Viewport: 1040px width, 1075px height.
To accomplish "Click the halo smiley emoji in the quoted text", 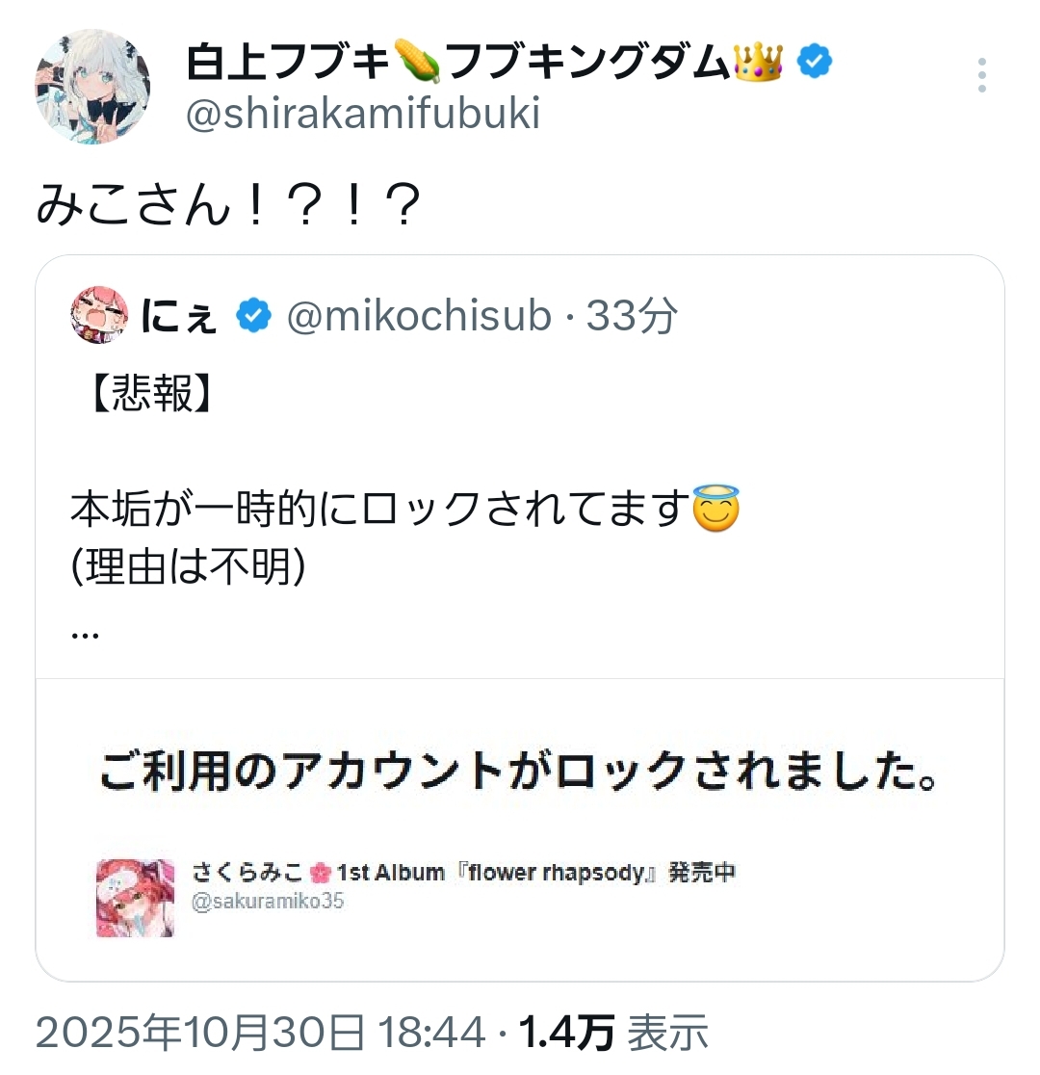I will pos(716,511).
